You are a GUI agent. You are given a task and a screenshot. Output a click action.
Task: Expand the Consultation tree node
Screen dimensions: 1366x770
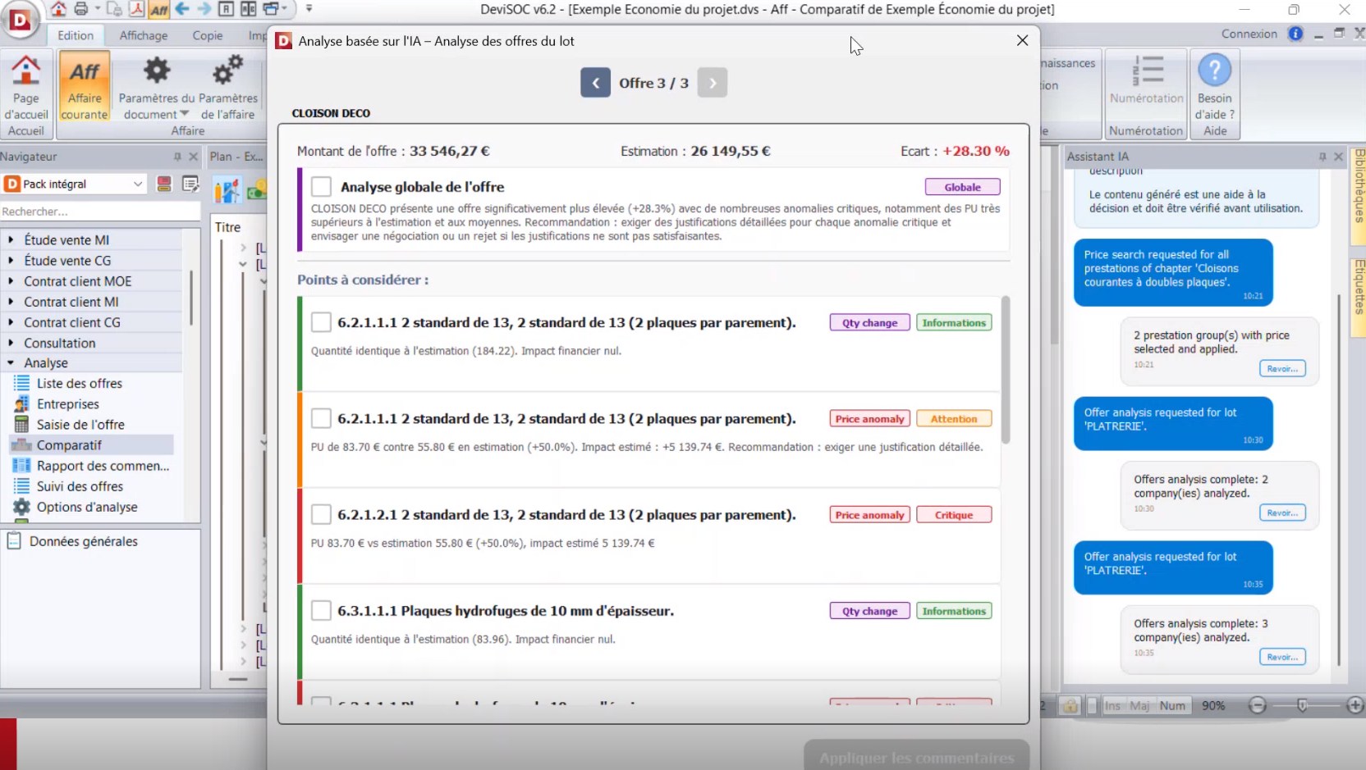(11, 343)
